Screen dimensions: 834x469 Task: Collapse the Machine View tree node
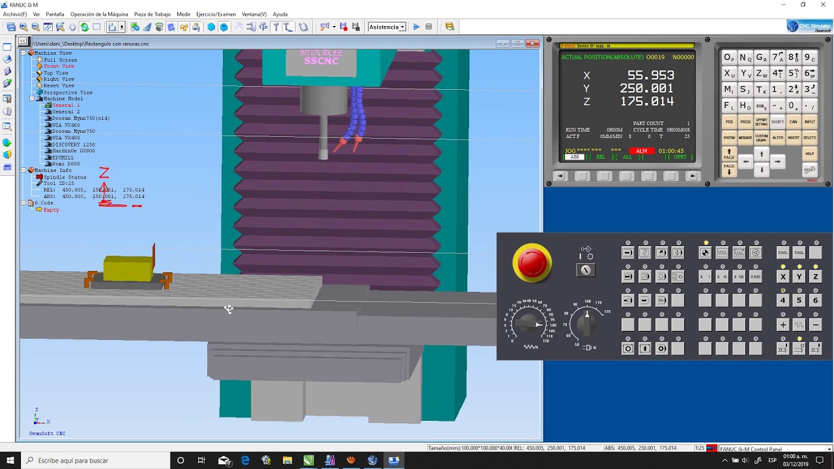pos(23,53)
